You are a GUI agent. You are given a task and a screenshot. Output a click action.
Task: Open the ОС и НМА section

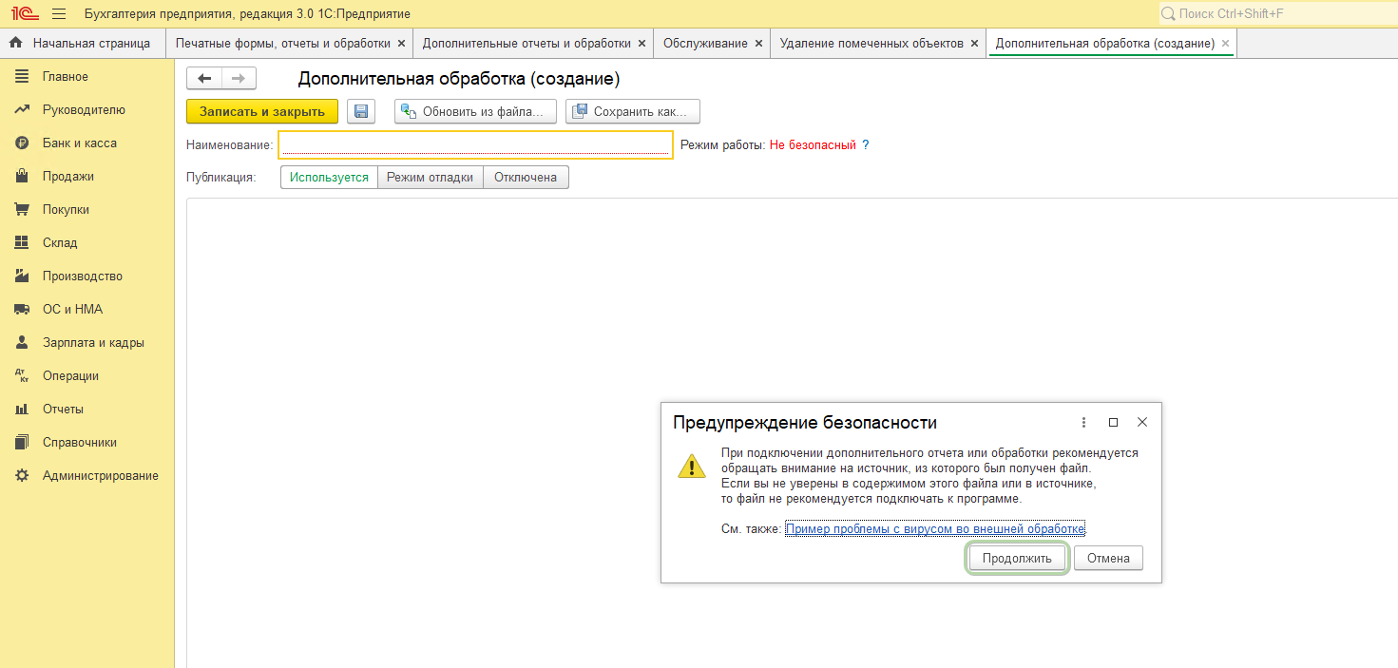pyautogui.click(x=72, y=309)
